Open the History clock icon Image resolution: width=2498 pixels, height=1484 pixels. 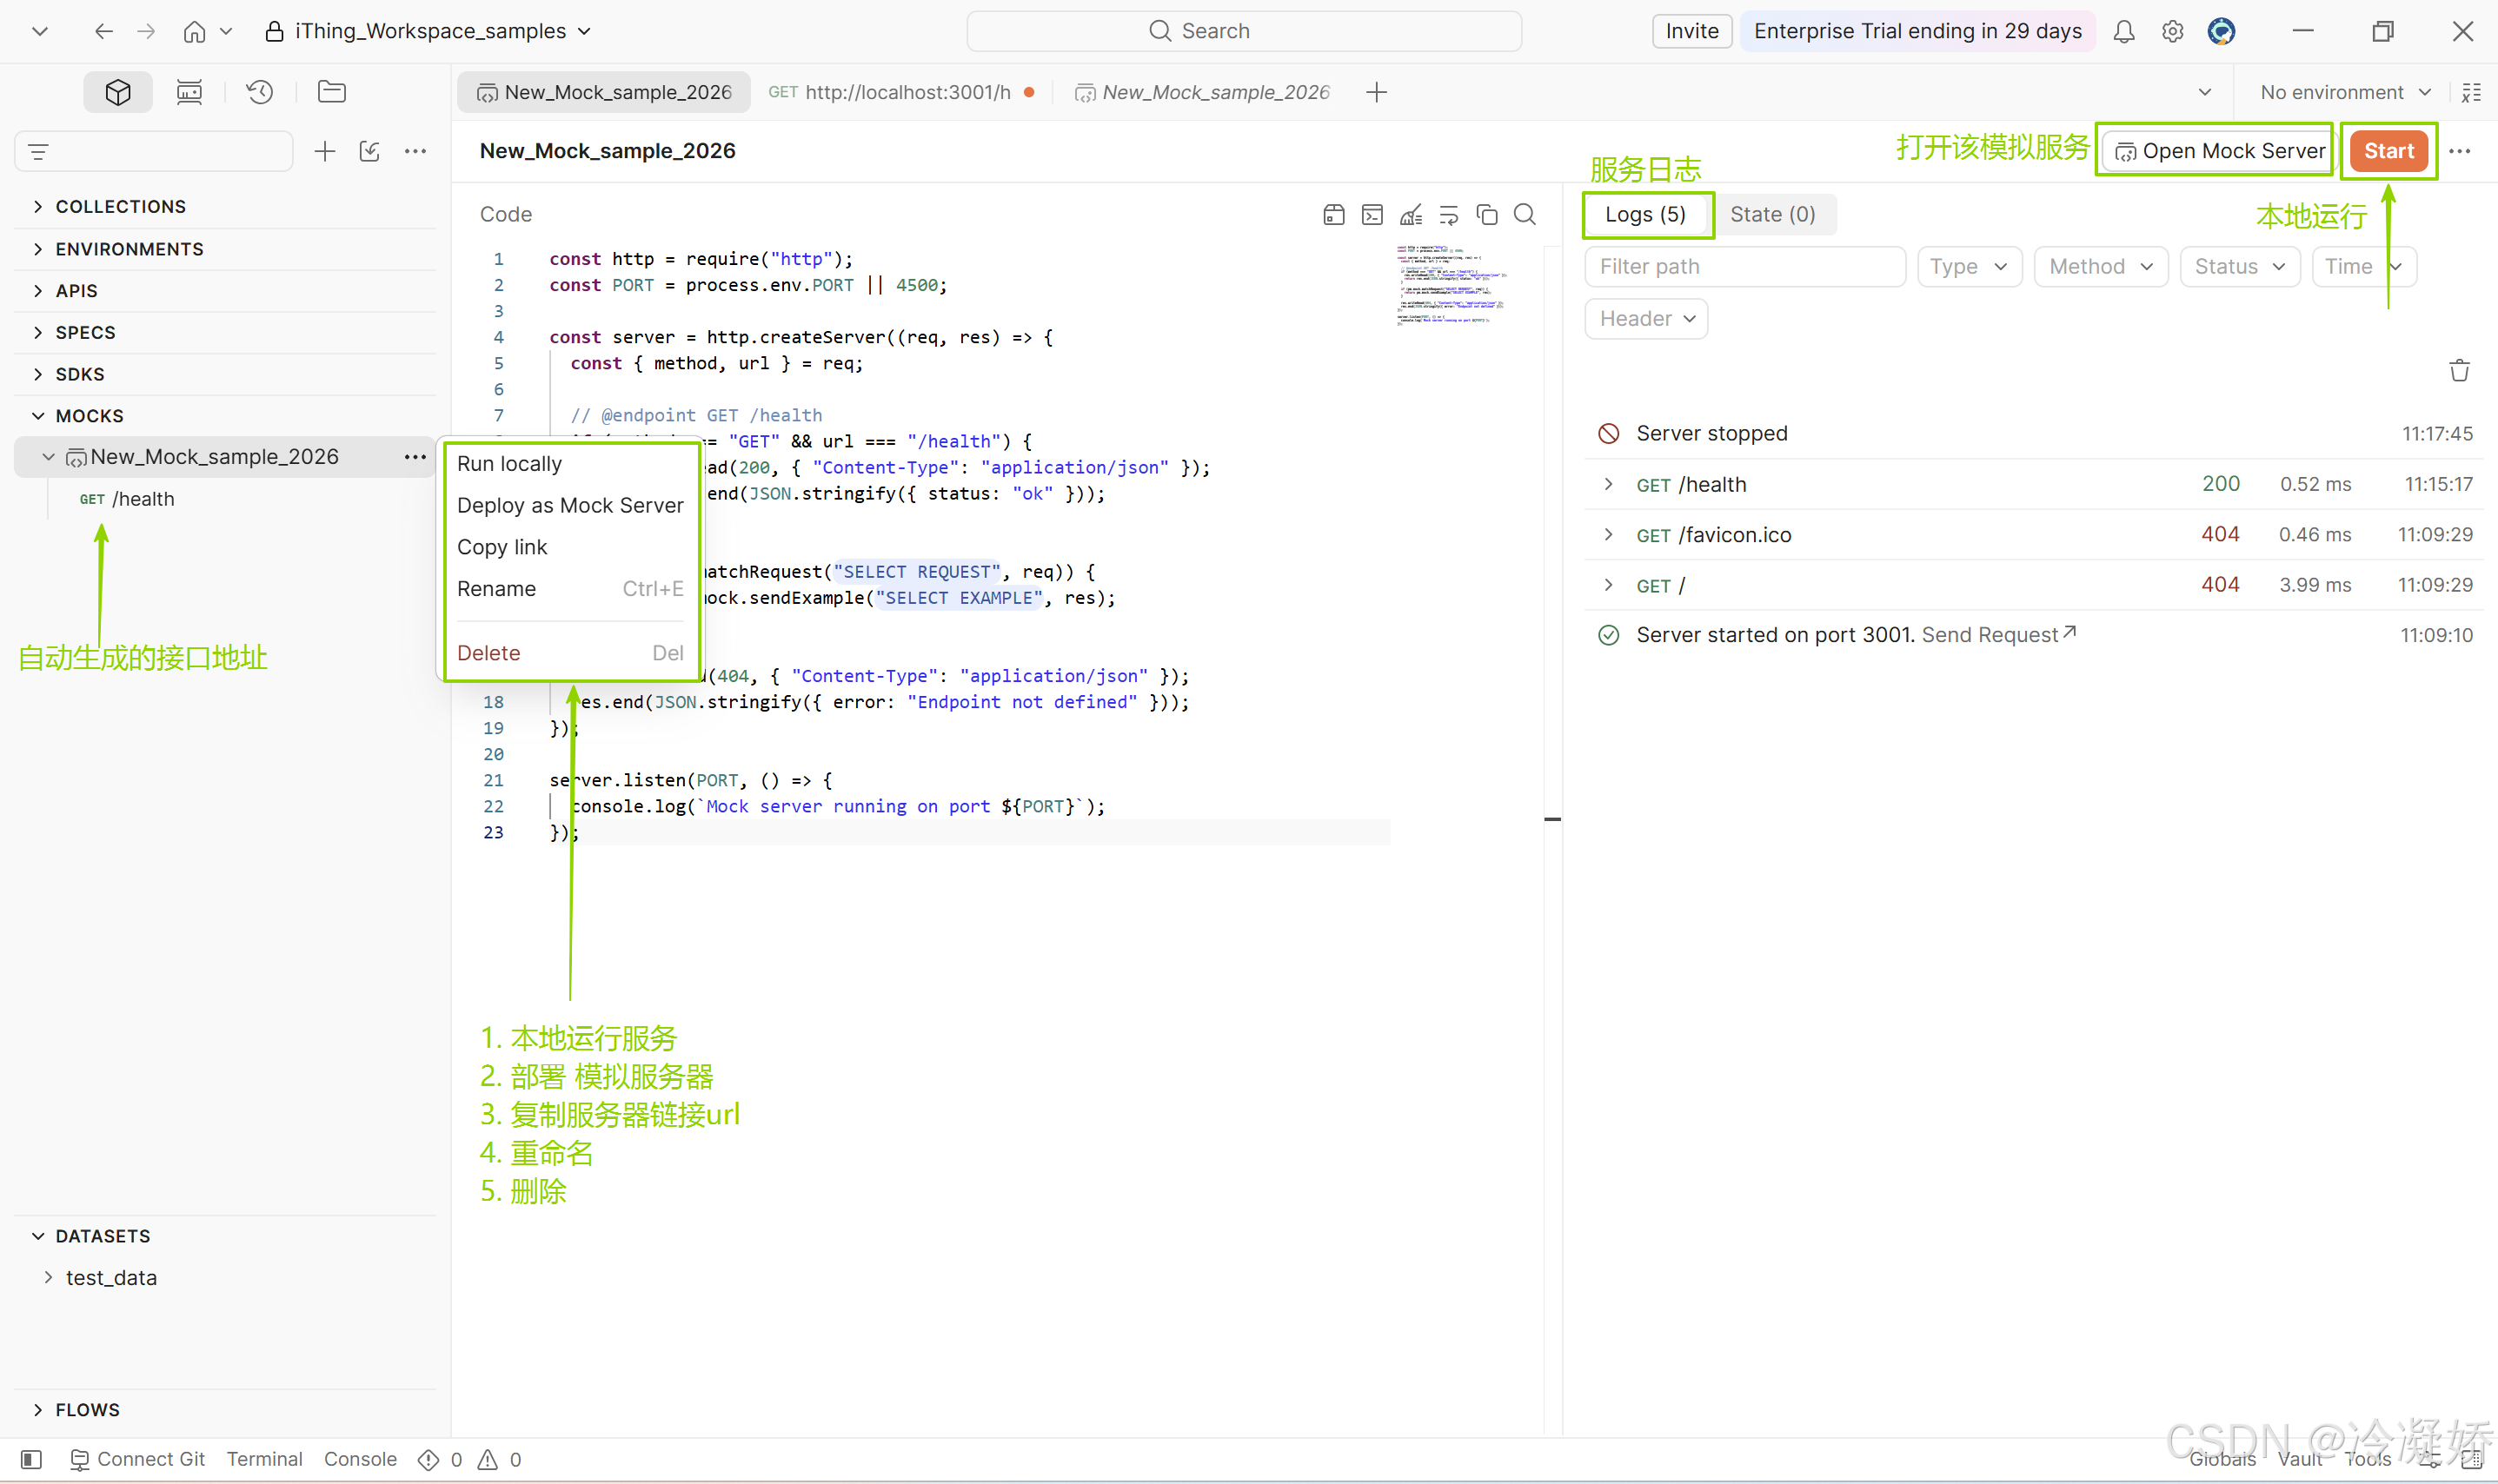coord(260,92)
